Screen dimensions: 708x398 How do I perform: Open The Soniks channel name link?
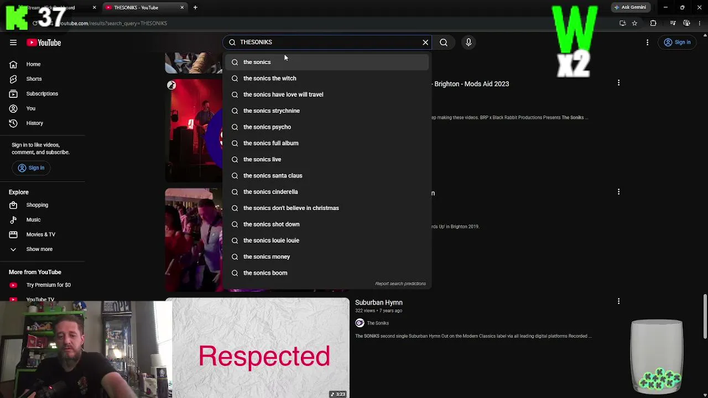tap(378, 323)
